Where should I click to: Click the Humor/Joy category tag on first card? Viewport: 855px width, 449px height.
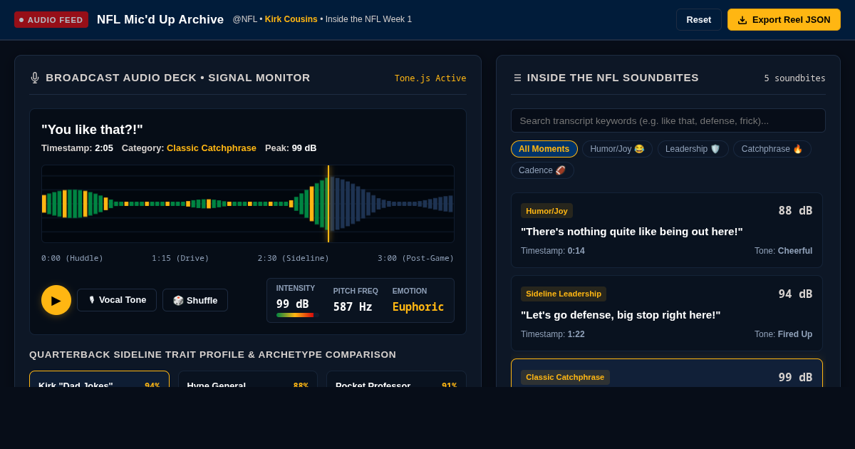click(546, 211)
